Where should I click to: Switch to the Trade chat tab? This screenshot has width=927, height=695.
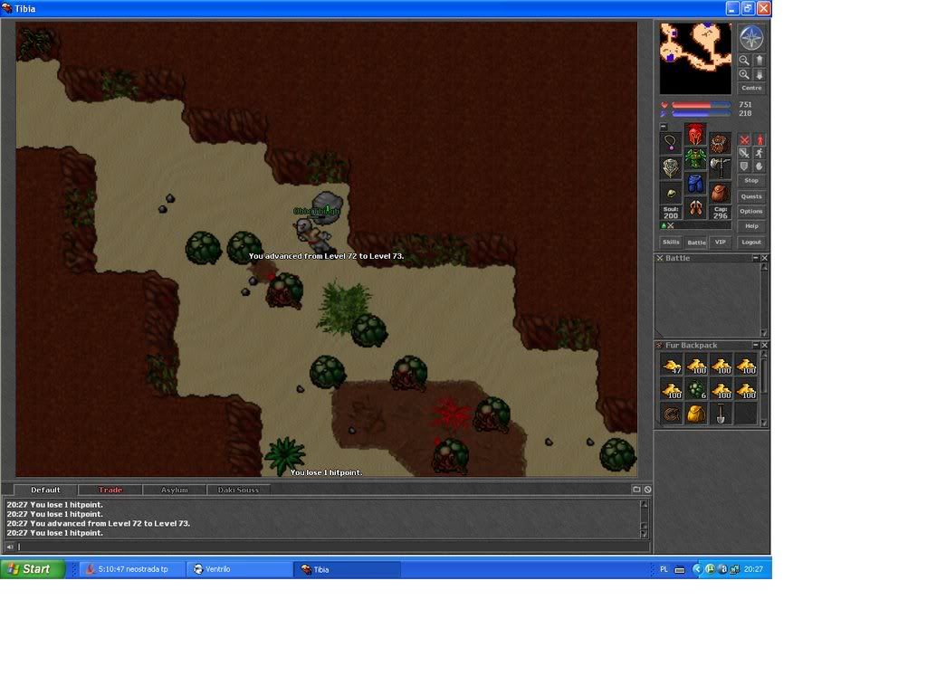[110, 490]
